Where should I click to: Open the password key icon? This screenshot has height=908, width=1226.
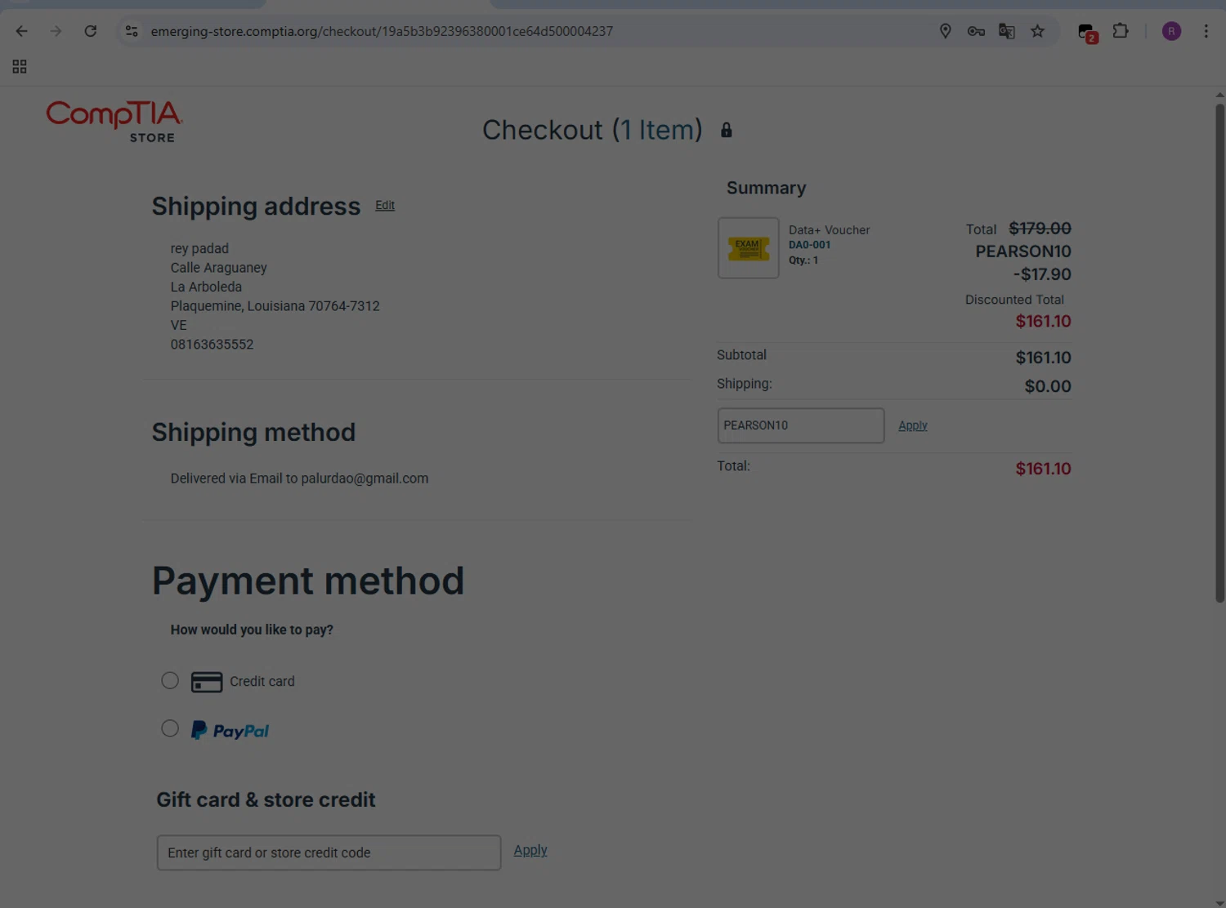(x=976, y=31)
